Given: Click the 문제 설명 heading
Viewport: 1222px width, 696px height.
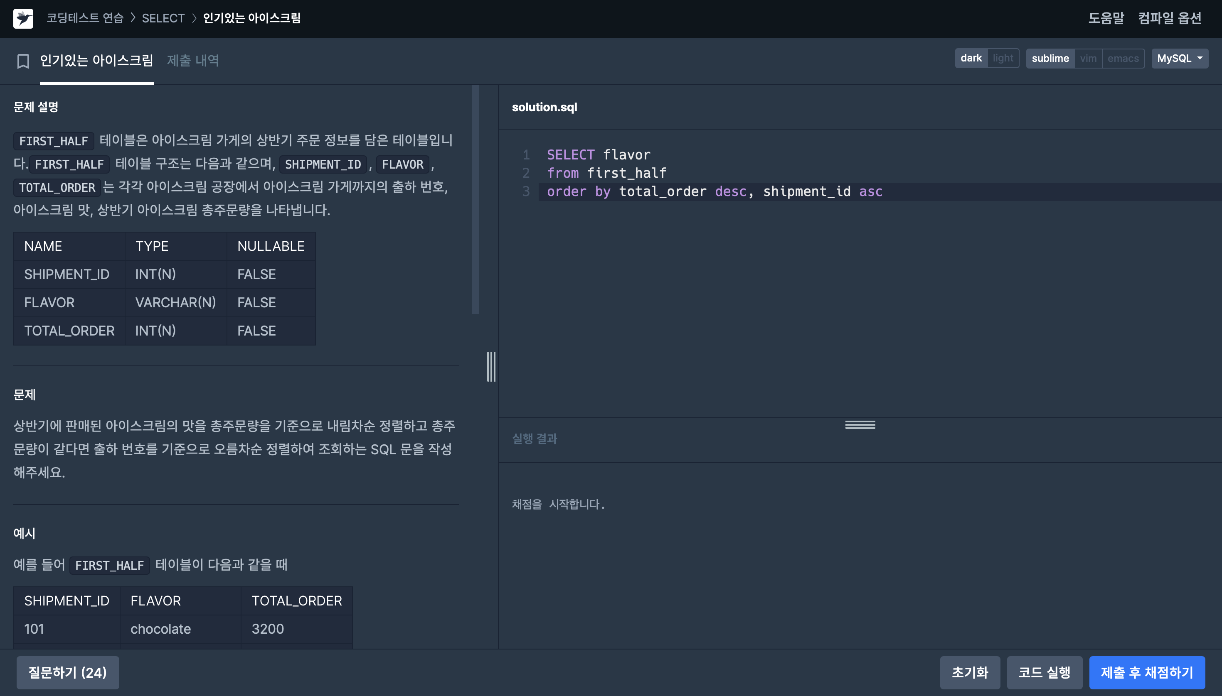Looking at the screenshot, I should point(36,107).
